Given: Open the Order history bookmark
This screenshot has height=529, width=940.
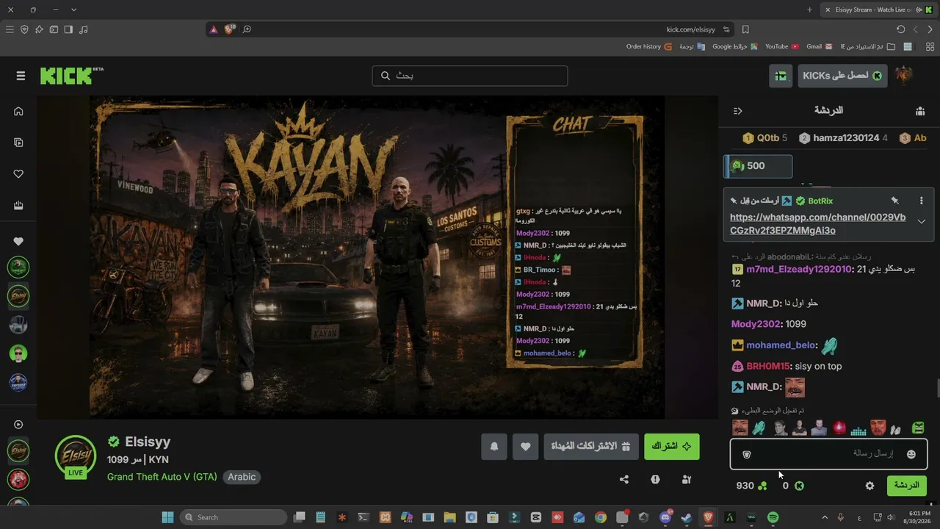Looking at the screenshot, I should click(x=649, y=46).
